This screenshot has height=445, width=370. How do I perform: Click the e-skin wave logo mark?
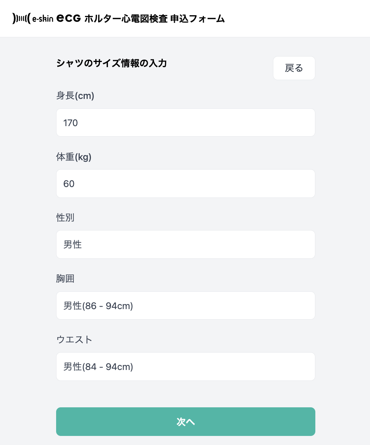pyautogui.click(x=21, y=18)
